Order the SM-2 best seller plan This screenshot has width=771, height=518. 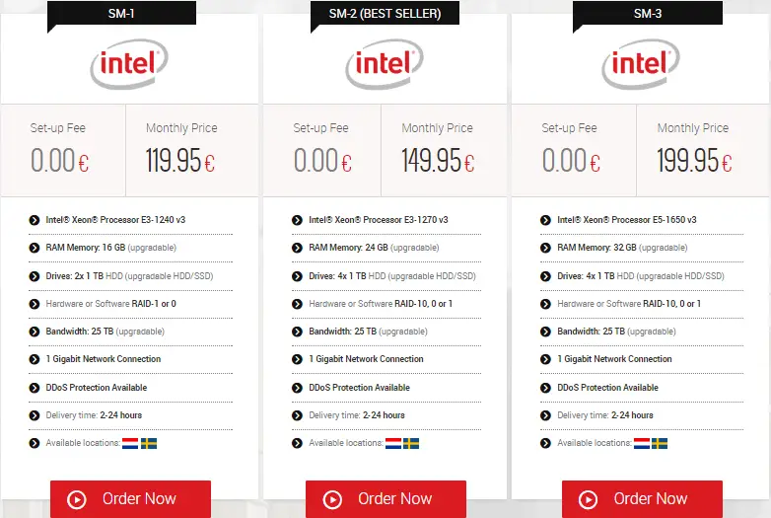click(x=385, y=499)
